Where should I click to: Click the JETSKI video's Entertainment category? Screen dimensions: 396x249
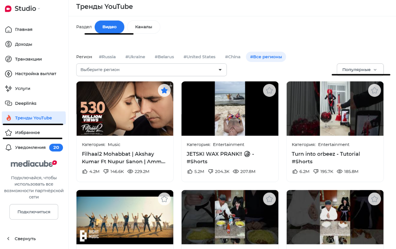coord(229,145)
